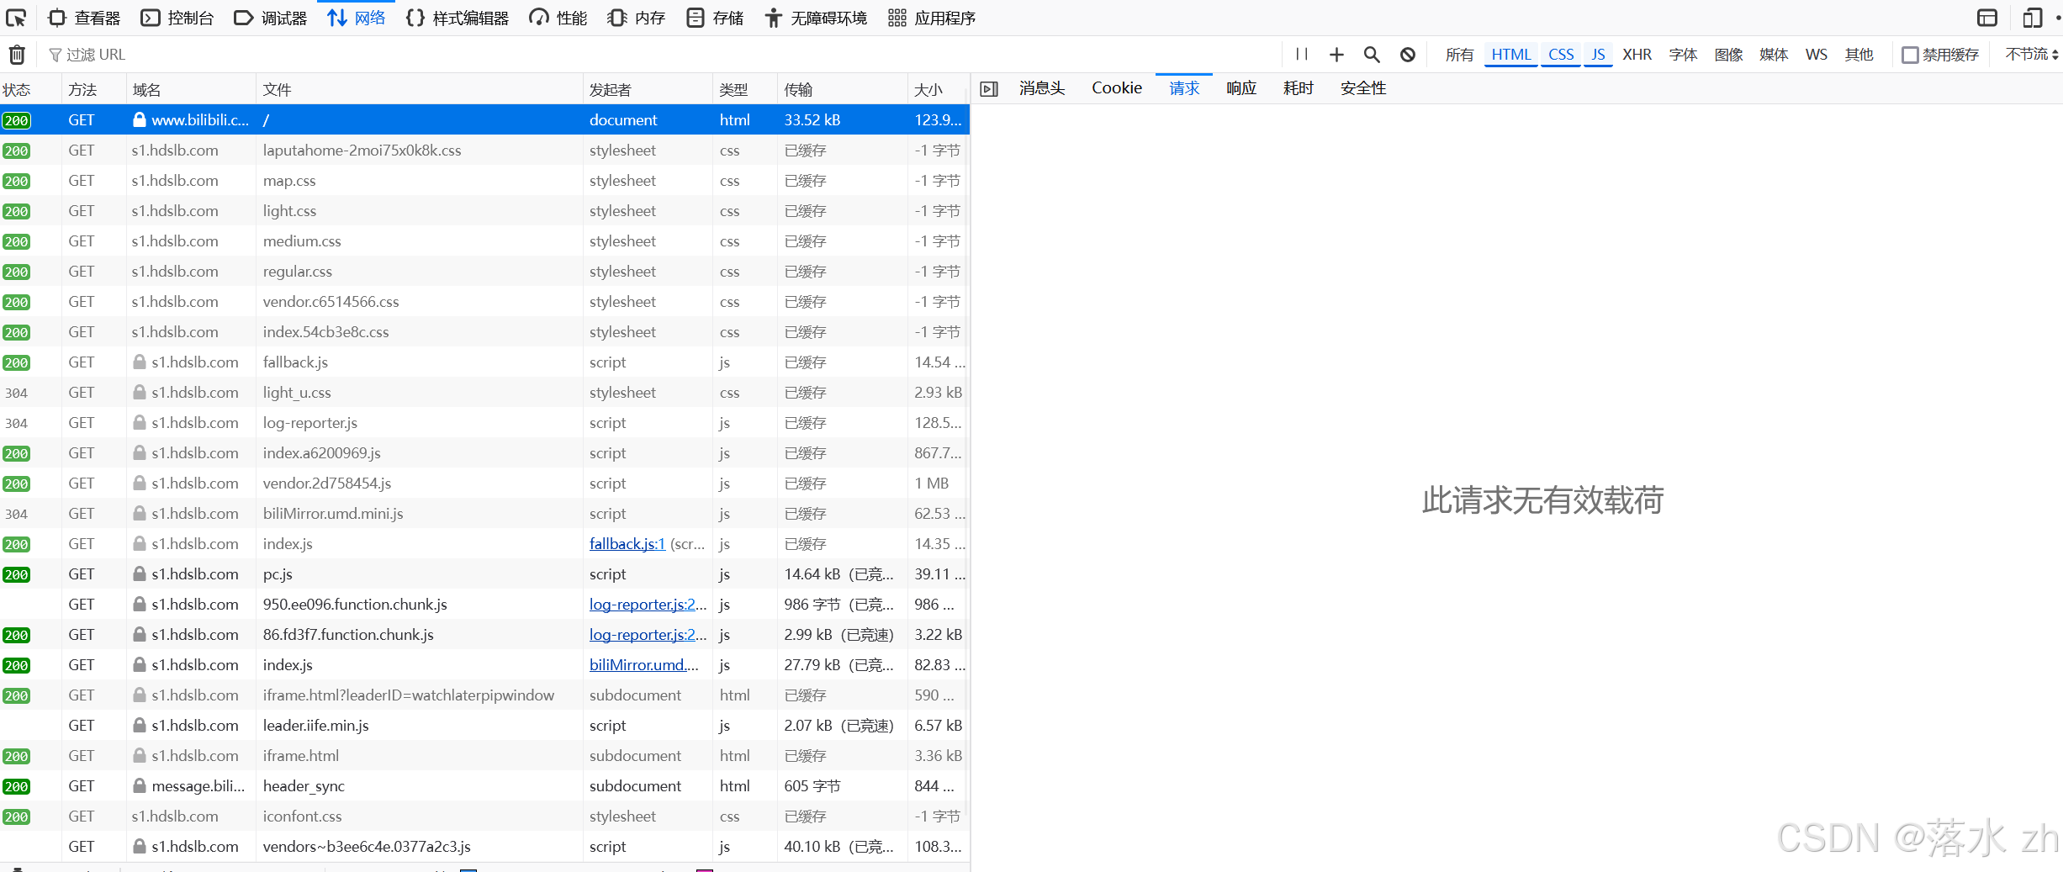
Task: Sort by 类型 column header
Action: [745, 89]
